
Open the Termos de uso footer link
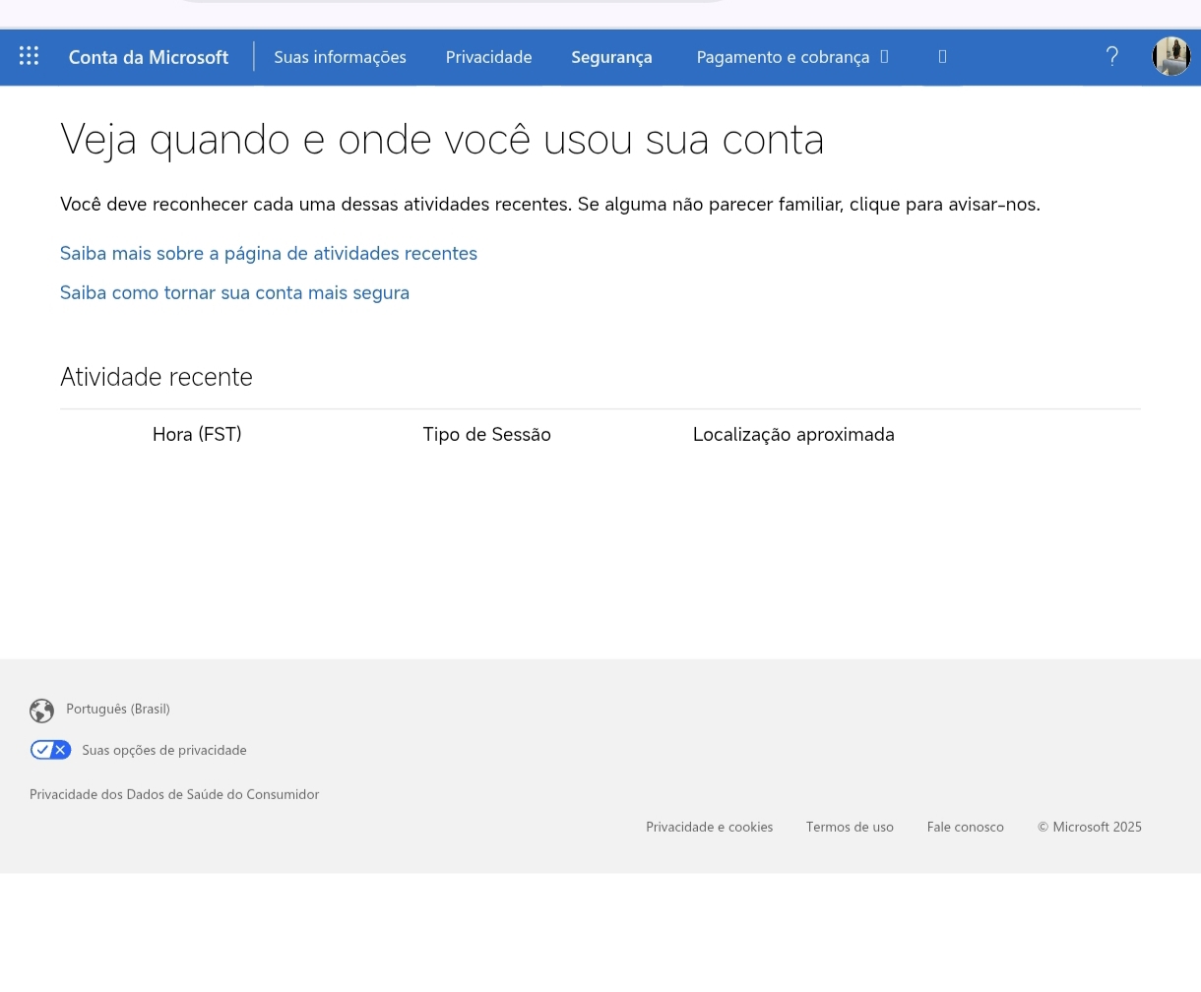(x=850, y=827)
